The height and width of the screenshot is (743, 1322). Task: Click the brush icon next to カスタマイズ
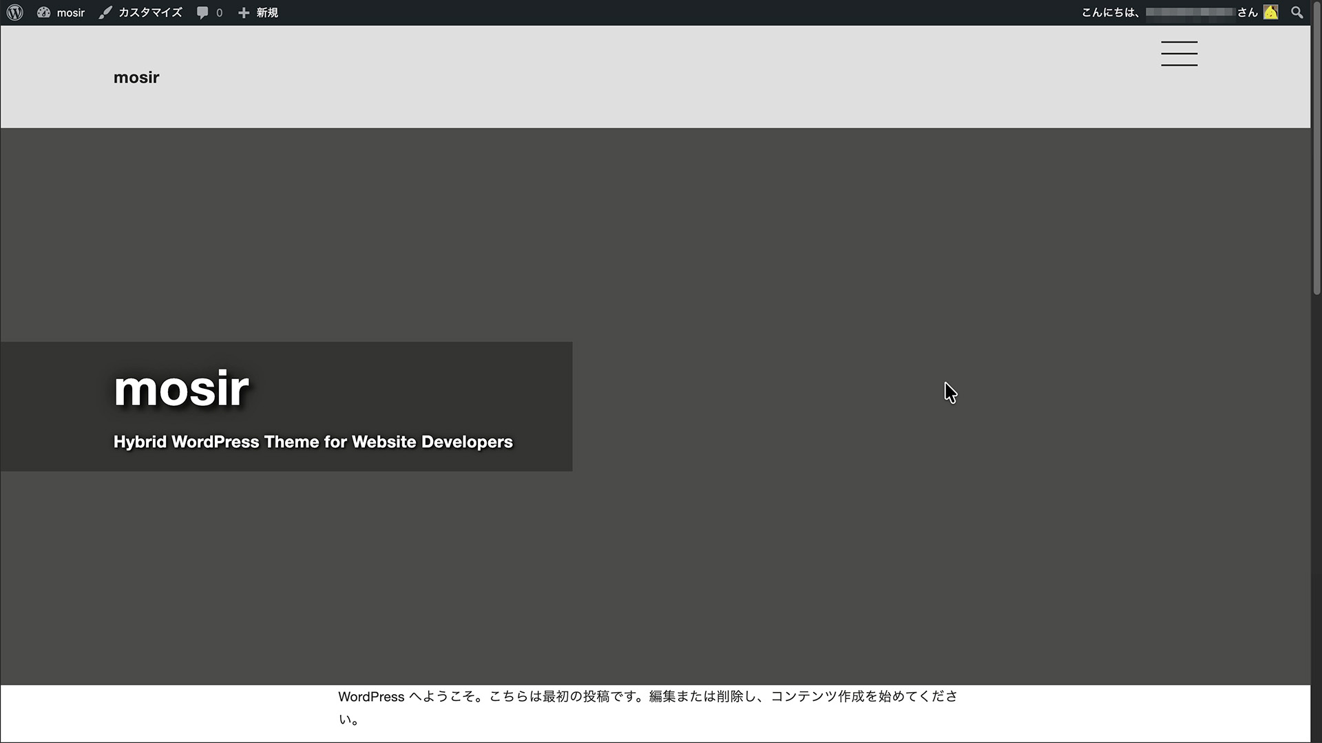[105, 12]
